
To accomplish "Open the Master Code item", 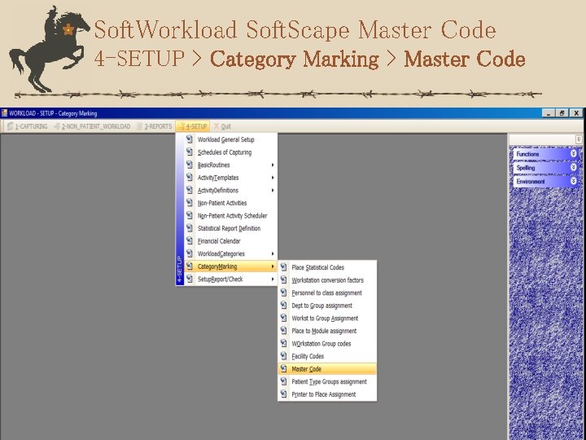I will click(327, 369).
